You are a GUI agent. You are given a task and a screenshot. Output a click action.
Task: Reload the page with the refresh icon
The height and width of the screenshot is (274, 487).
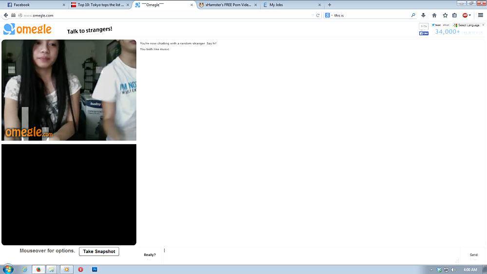[318, 15]
